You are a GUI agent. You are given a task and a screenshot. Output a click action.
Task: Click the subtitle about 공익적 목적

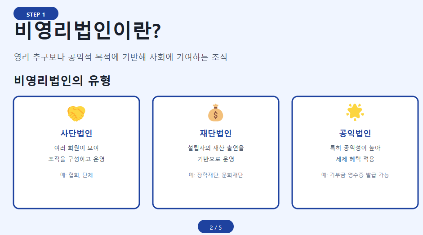[121, 57]
